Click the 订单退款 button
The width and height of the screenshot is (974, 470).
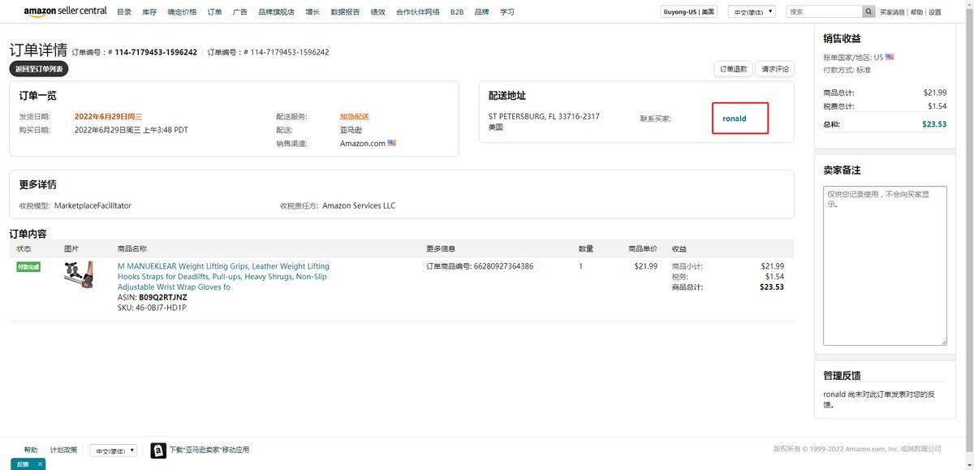733,69
